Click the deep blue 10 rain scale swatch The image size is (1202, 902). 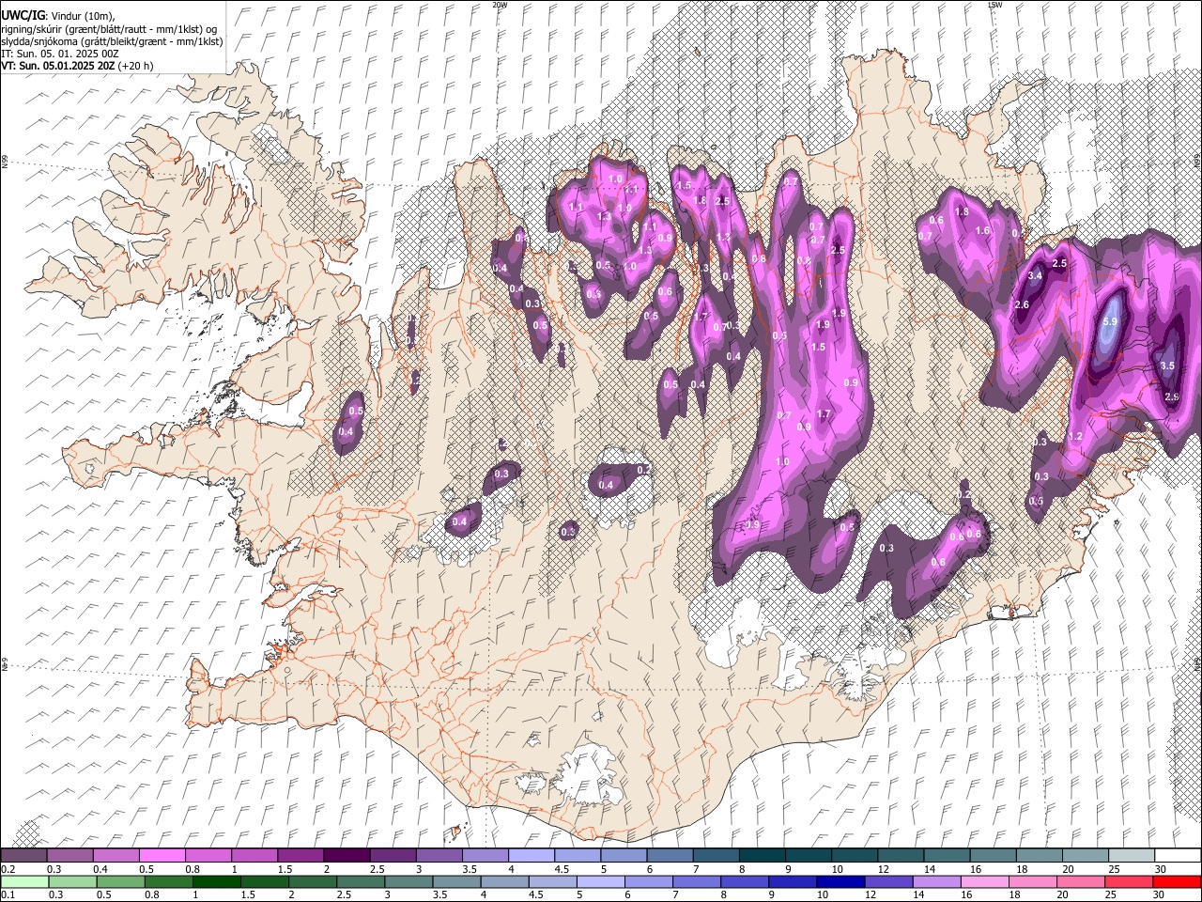click(x=840, y=881)
